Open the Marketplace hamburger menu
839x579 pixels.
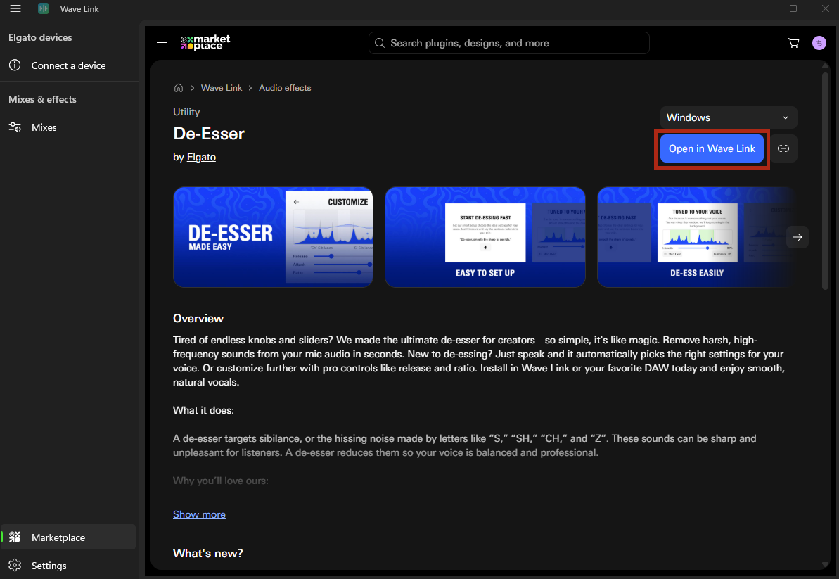tap(162, 43)
